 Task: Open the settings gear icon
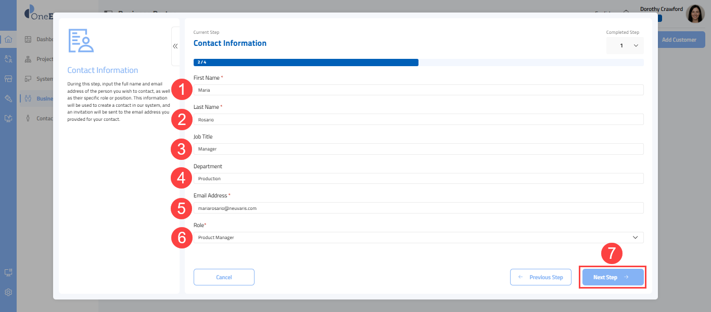point(8,292)
